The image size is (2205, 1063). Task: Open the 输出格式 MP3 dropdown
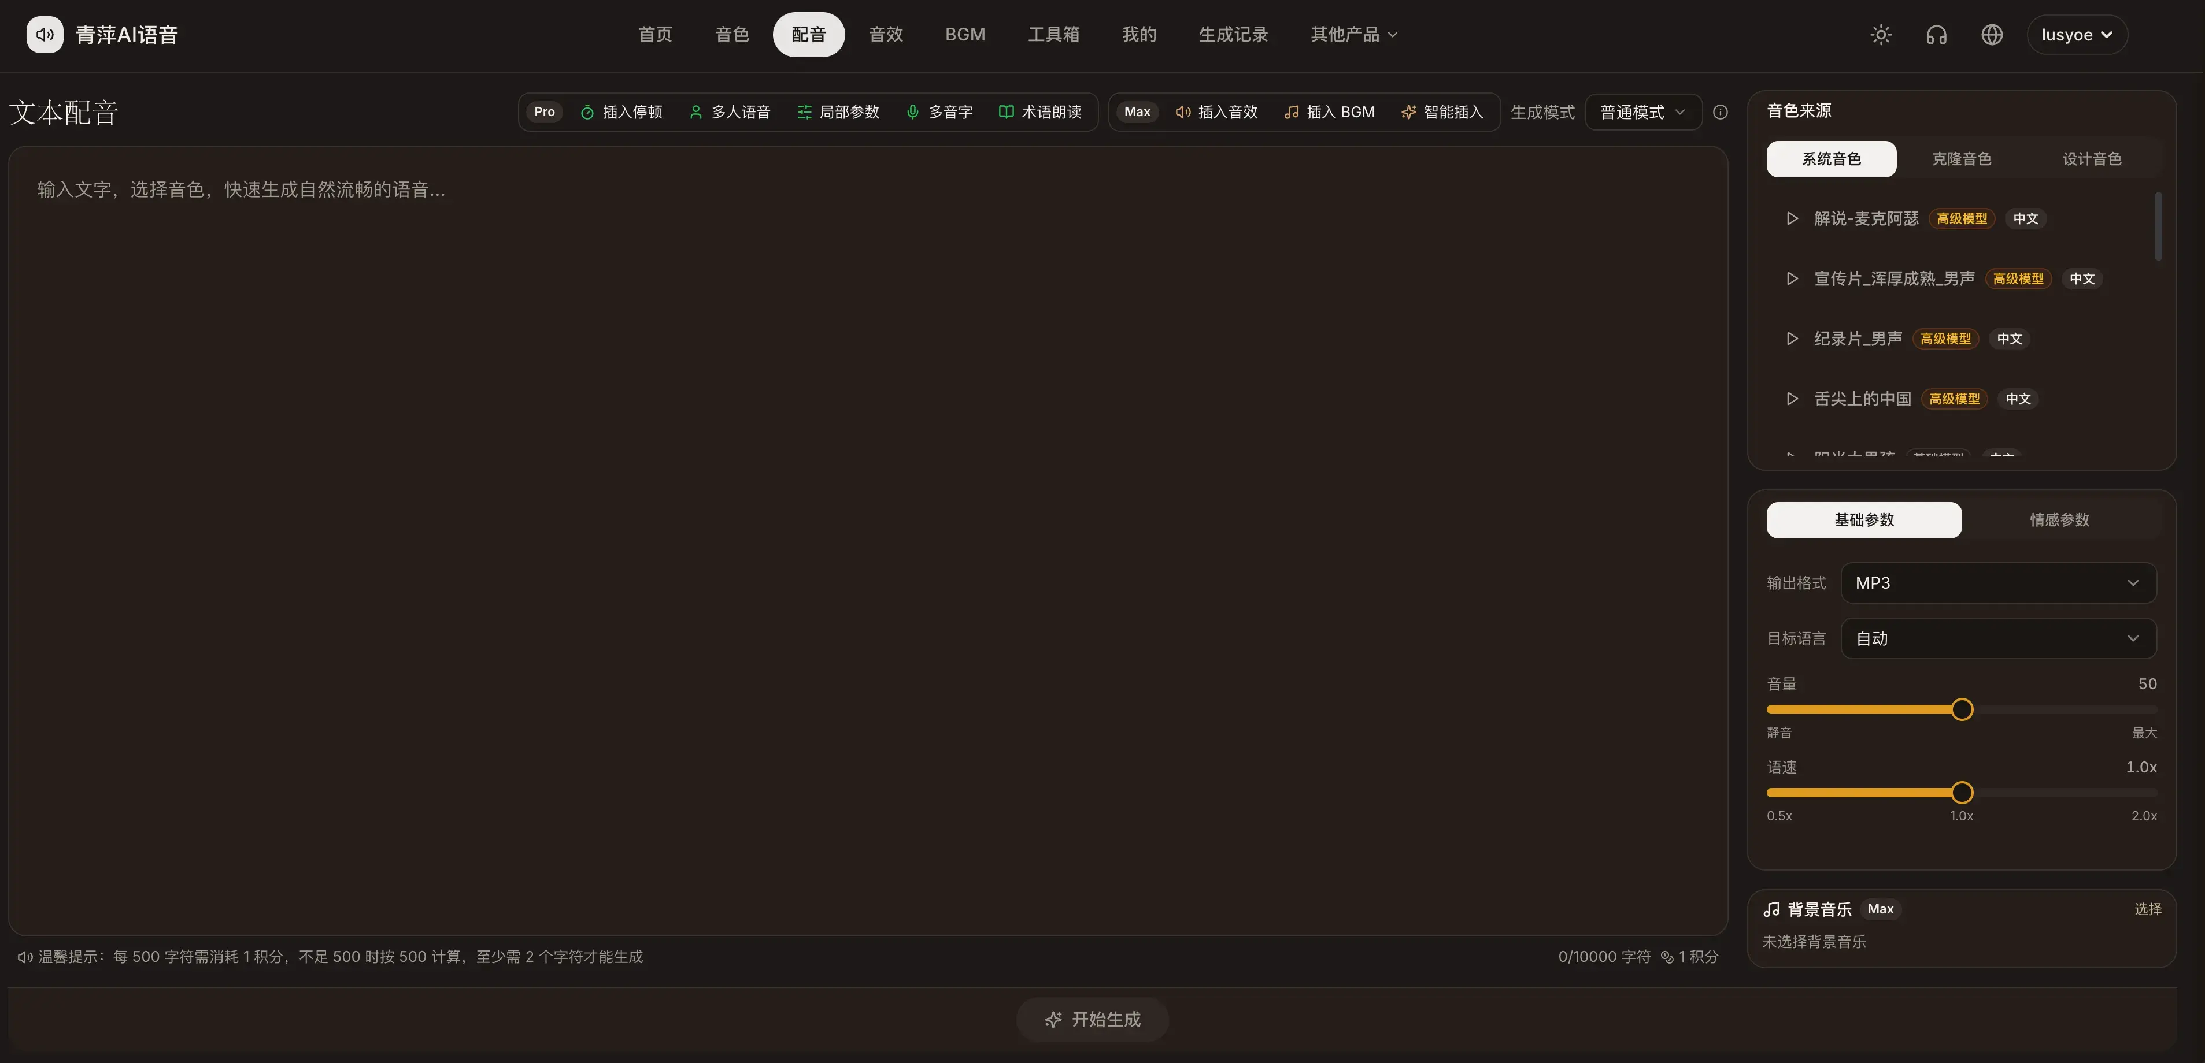tap(1998, 582)
